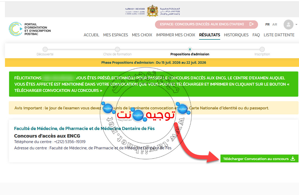Open HISTORIQUES menu
This screenshot has width=299, height=195.
coord(236,35)
